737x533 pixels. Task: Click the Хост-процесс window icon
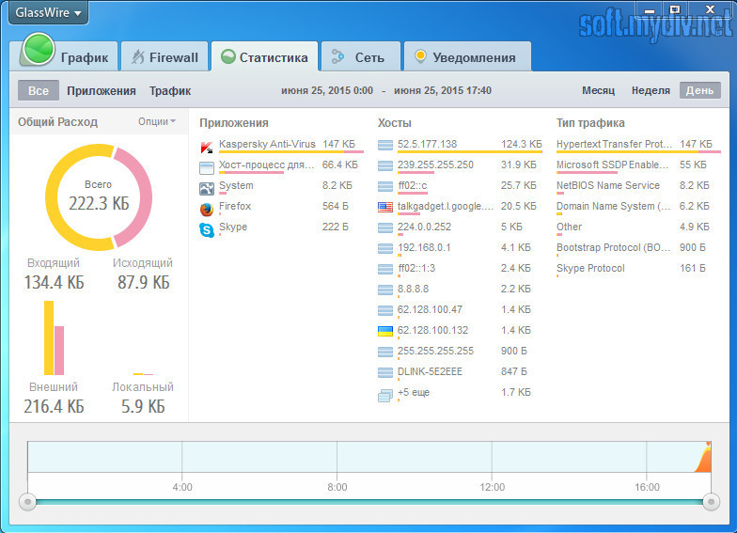pyautogui.click(x=207, y=167)
